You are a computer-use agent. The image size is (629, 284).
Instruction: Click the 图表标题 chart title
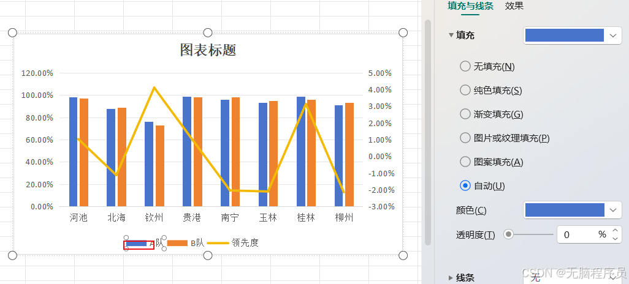(x=208, y=50)
